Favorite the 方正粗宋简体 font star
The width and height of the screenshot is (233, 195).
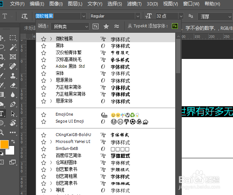coord(44,87)
